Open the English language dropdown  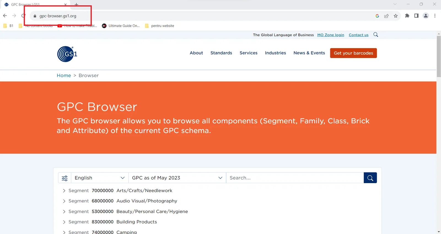pos(100,178)
